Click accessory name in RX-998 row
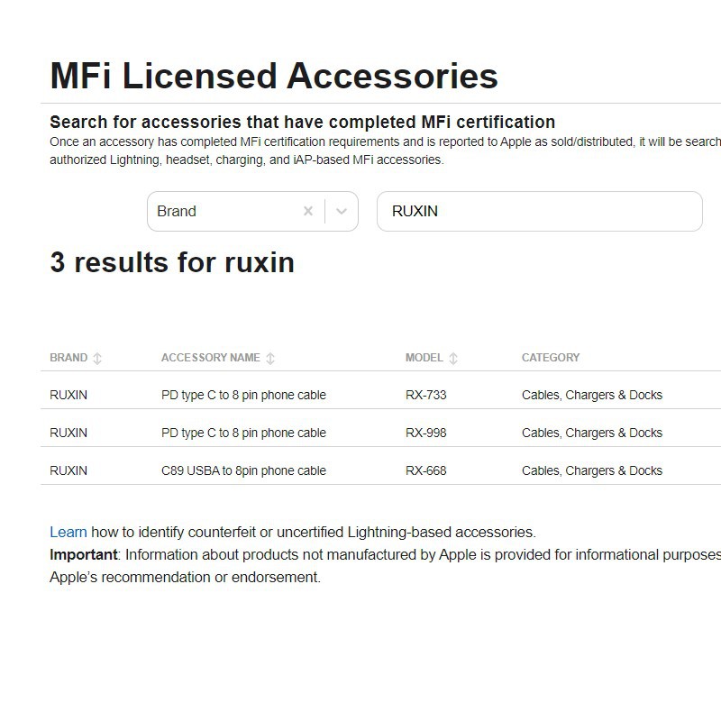Image resolution: width=721 pixels, height=721 pixels. (x=243, y=433)
